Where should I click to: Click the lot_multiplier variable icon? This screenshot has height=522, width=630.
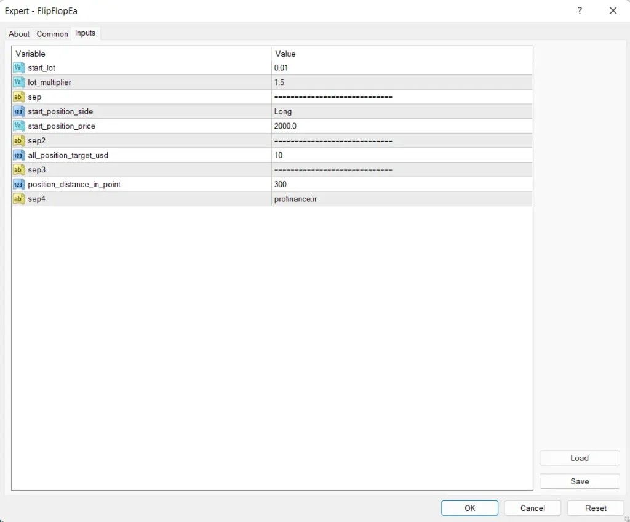coord(18,82)
